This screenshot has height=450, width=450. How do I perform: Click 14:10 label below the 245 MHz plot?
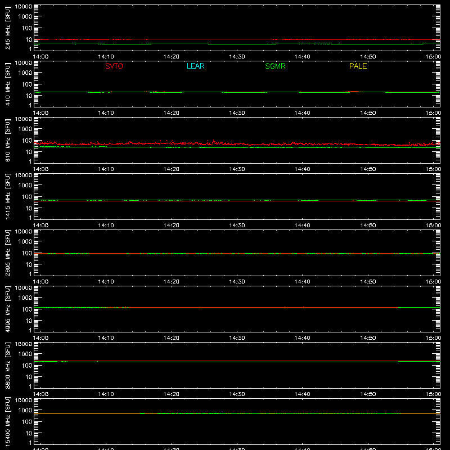click(106, 57)
